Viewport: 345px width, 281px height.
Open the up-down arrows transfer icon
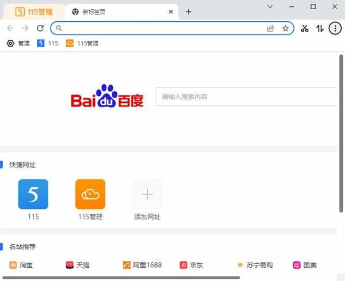320,28
